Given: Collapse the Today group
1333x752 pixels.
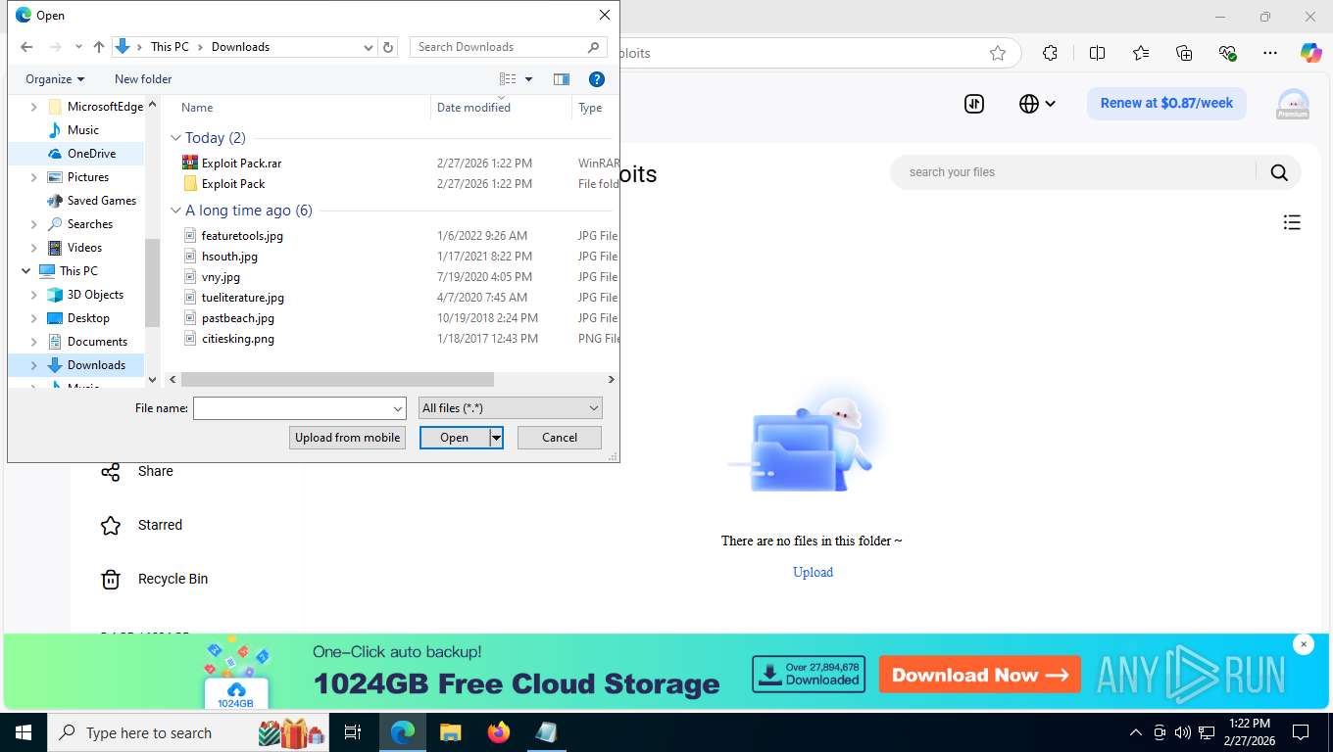Looking at the screenshot, I should (x=176, y=138).
